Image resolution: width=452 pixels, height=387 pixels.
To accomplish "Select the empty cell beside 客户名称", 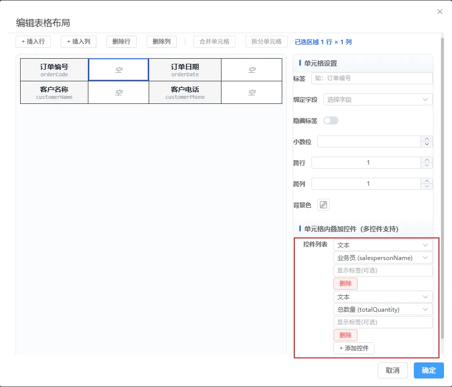I will (x=119, y=92).
